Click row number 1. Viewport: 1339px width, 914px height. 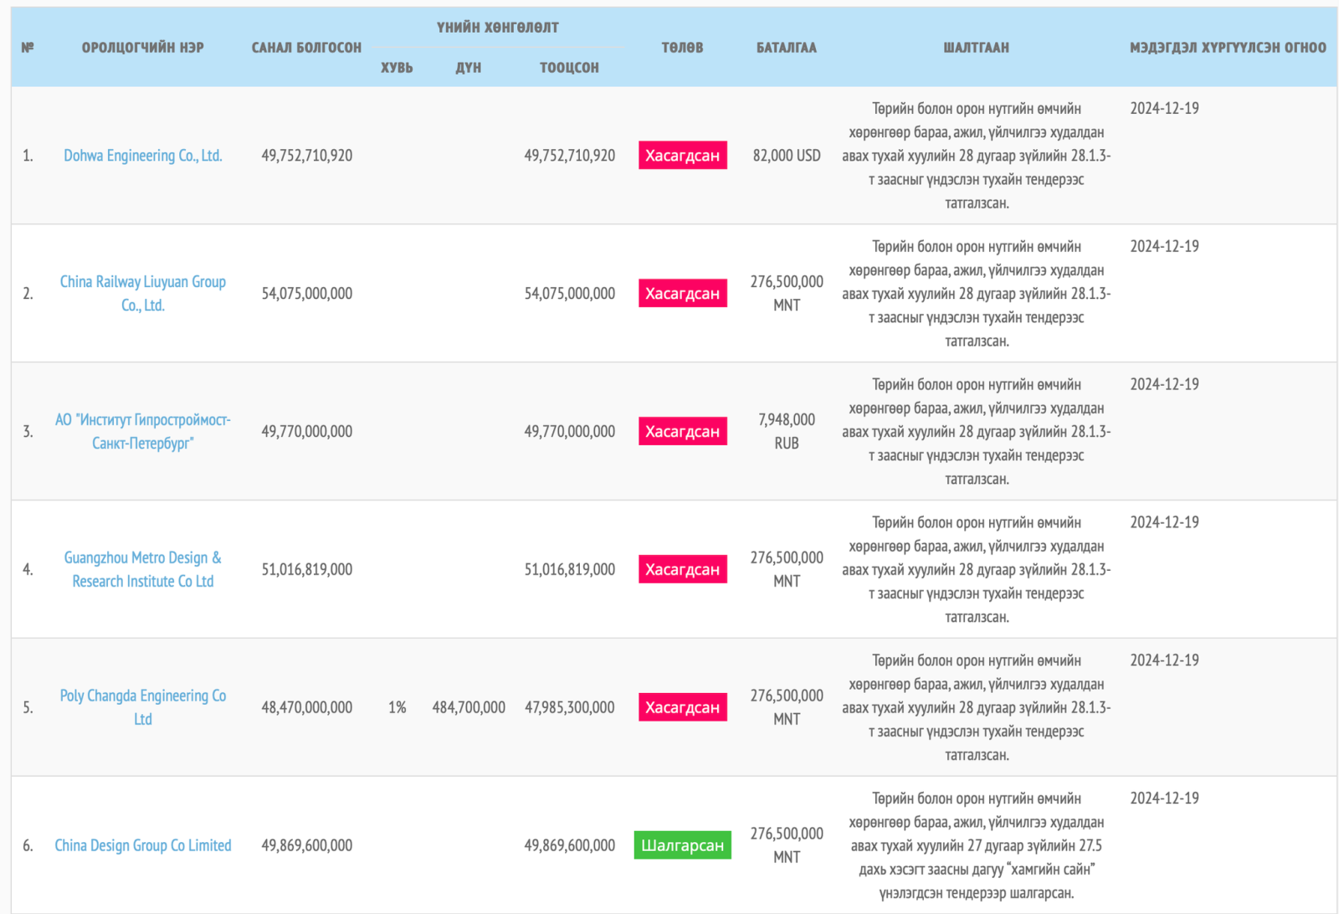(x=28, y=156)
